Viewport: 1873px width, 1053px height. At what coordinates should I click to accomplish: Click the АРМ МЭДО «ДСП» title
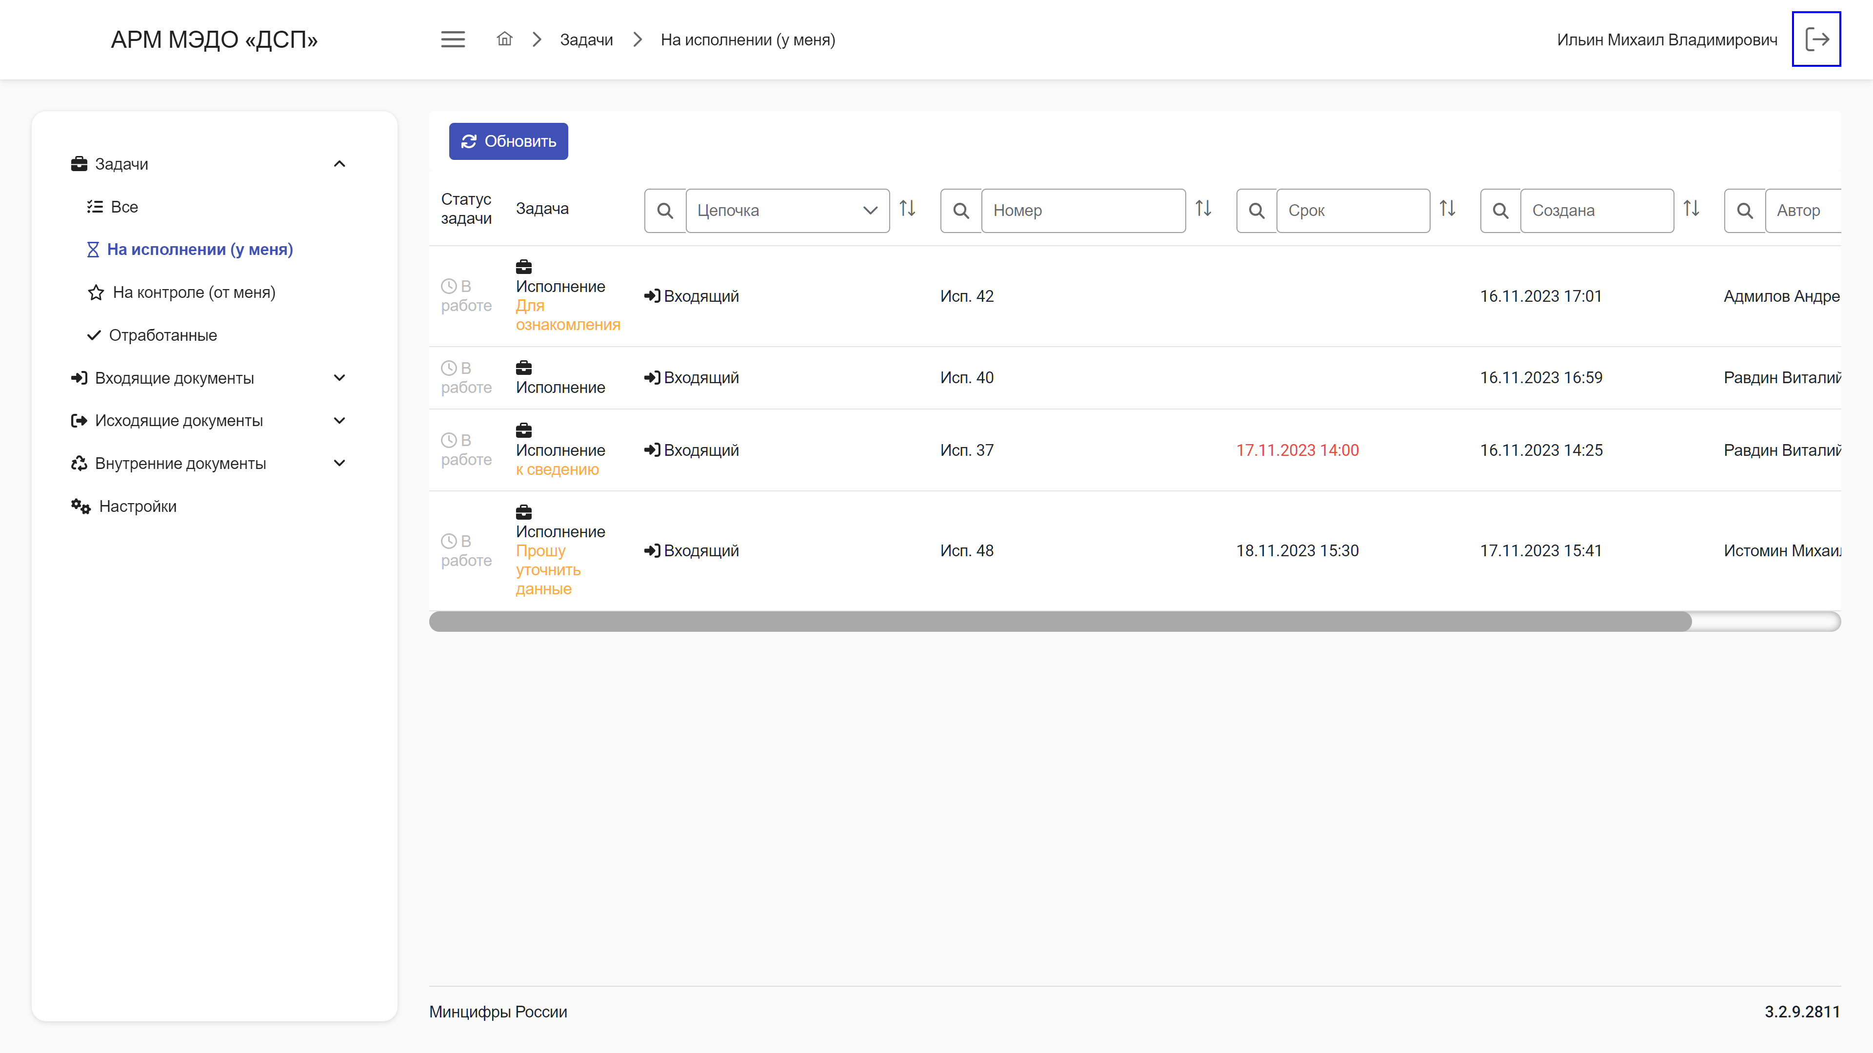click(214, 39)
